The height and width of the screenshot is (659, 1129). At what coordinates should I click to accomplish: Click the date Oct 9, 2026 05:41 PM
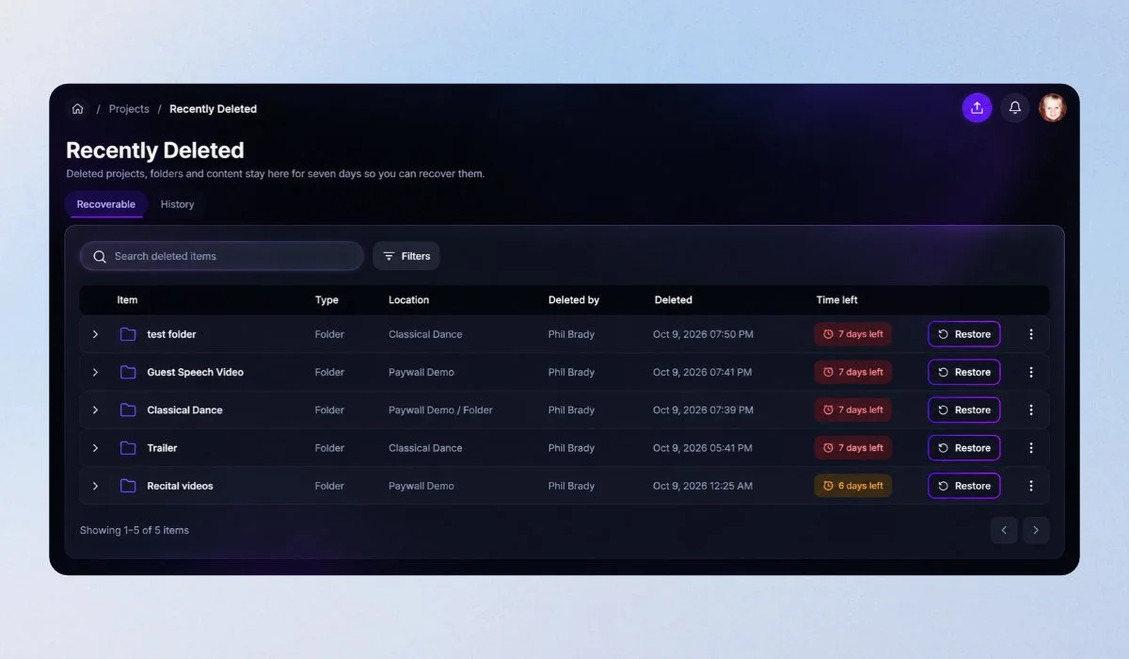tap(703, 448)
